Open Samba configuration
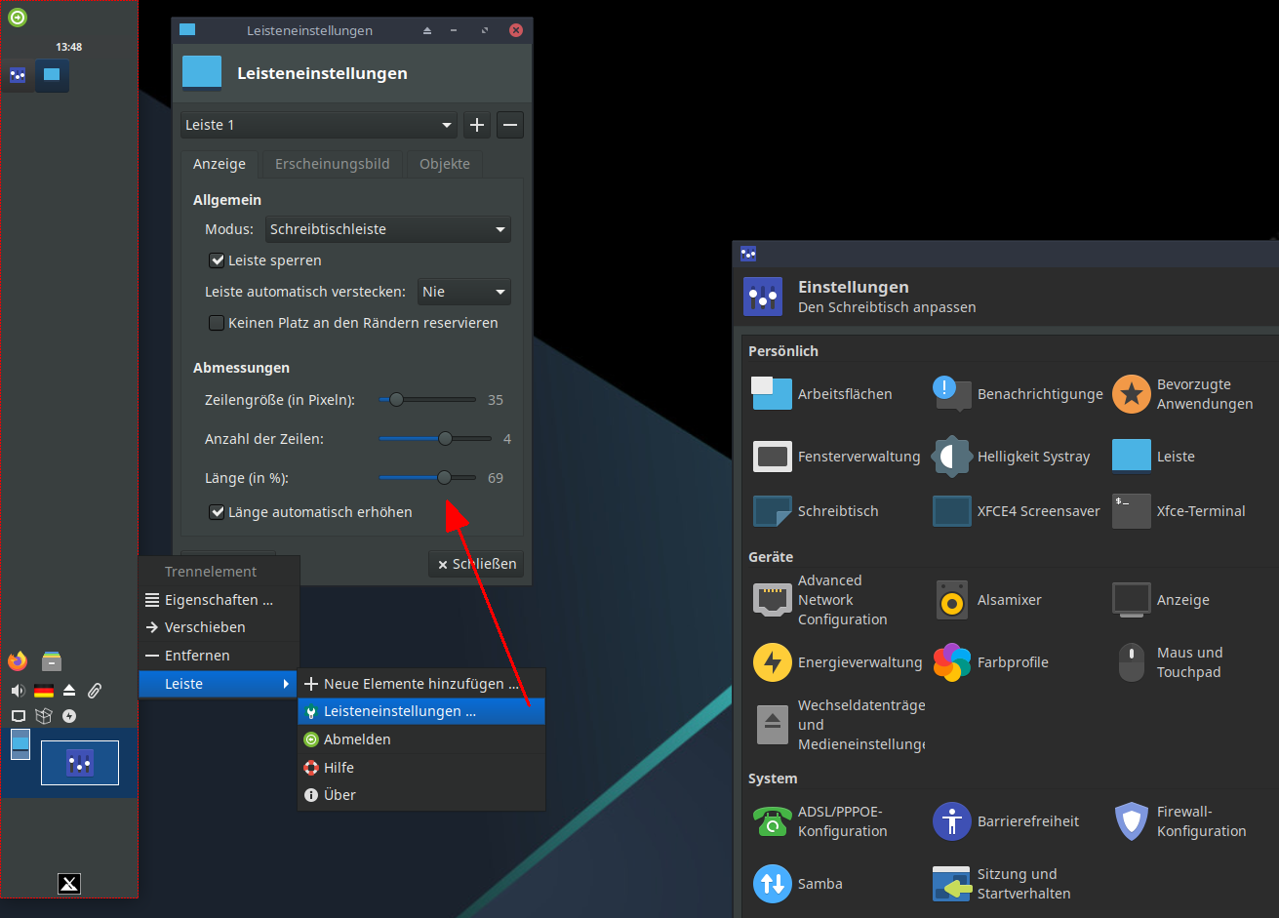Image resolution: width=1279 pixels, height=918 pixels. pos(773,884)
